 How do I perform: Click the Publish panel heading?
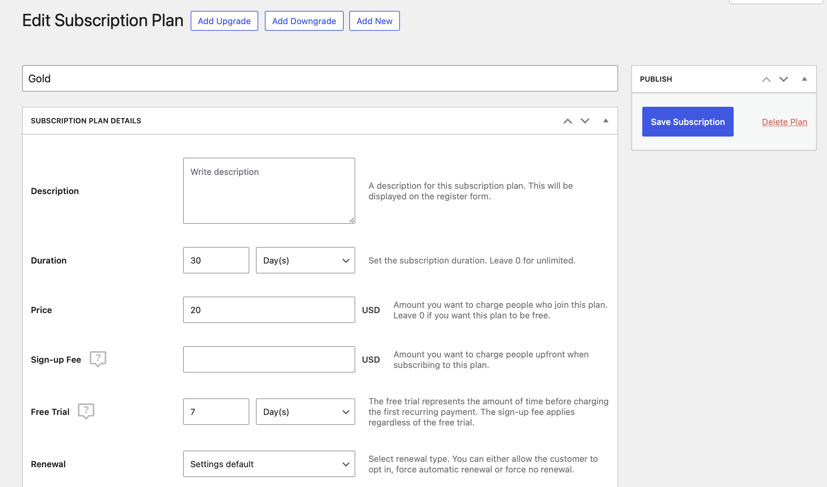pyautogui.click(x=656, y=79)
